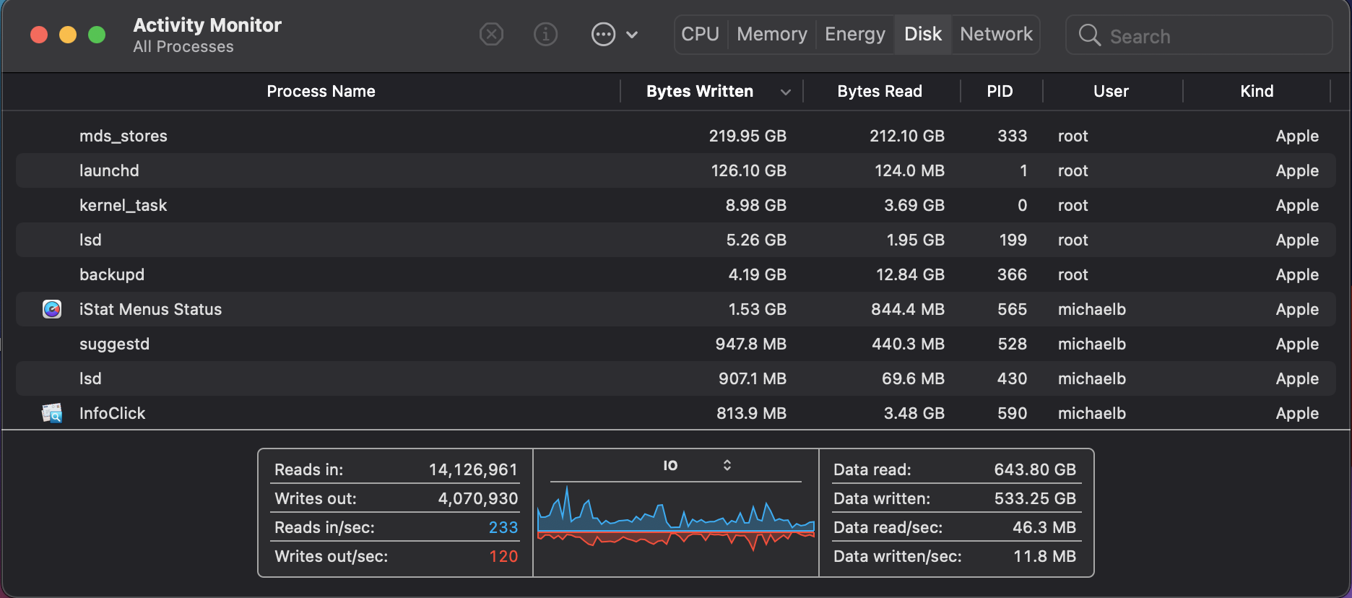Click the magnifying glass search icon
This screenshot has width=1352, height=598.
pyautogui.click(x=1089, y=35)
